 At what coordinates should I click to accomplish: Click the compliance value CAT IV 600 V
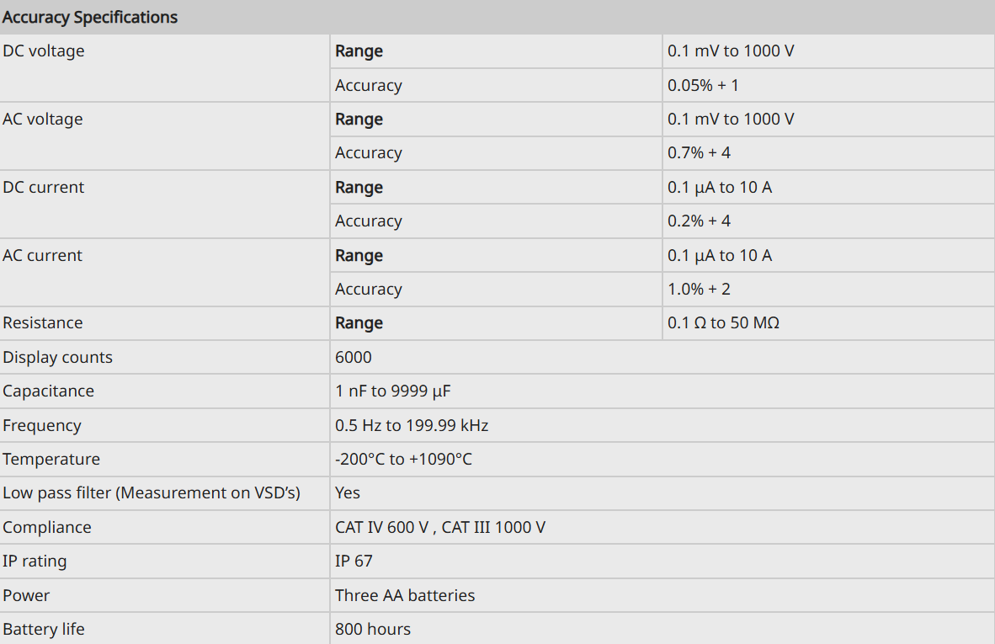[x=382, y=527]
